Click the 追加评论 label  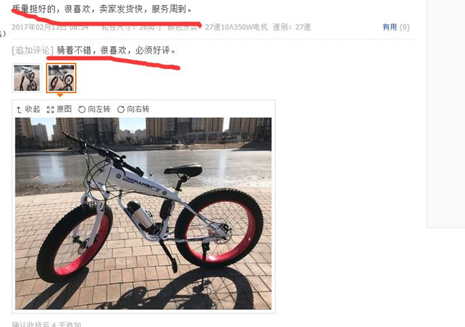coord(33,50)
